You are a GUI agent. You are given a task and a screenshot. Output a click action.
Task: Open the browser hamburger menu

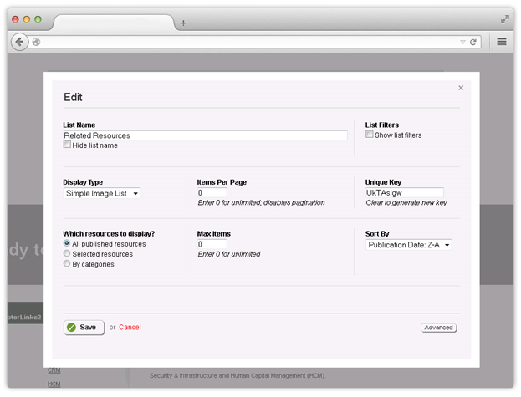502,42
